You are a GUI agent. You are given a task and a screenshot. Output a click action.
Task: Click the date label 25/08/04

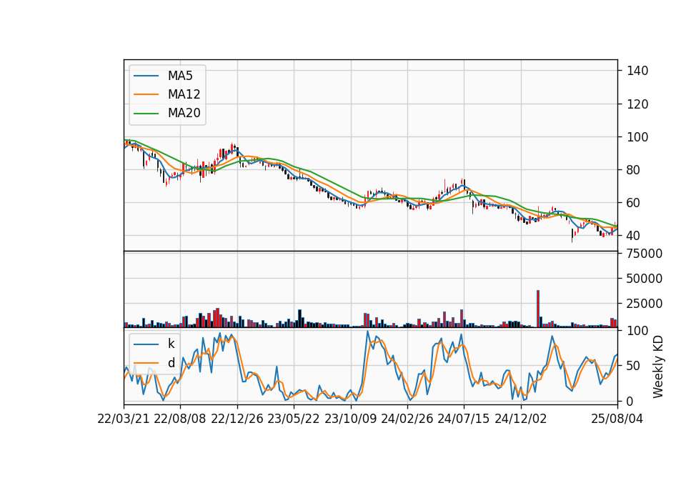617,419
